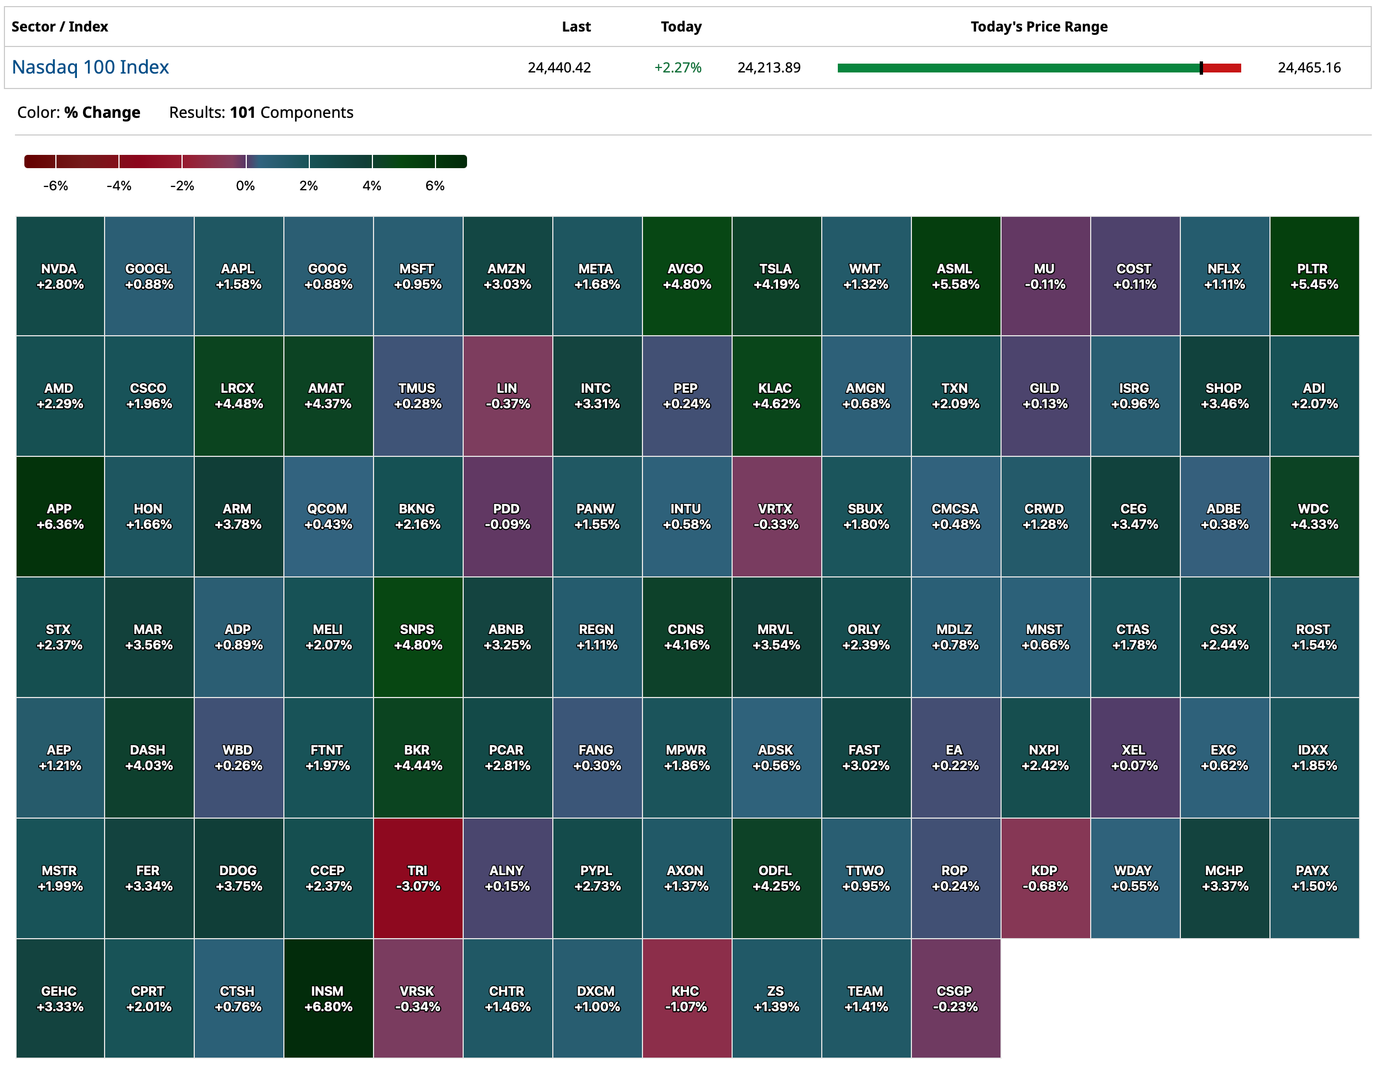The width and height of the screenshot is (1379, 1072).
Task: Open the PLTR +5.45% tile
Action: click(1313, 276)
